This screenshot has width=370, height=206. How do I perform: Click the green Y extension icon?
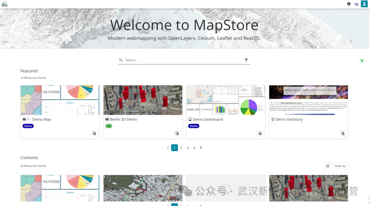362,61
